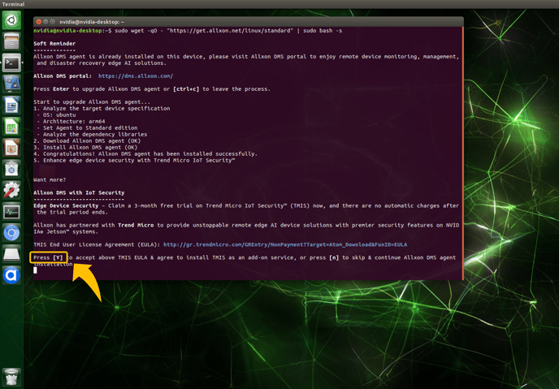
Task: Launch LibreOffice Impress from dock
Action: point(11,148)
